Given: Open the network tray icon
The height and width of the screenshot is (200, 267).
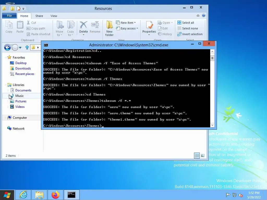Looking at the screenshot, I should tap(234, 195).
